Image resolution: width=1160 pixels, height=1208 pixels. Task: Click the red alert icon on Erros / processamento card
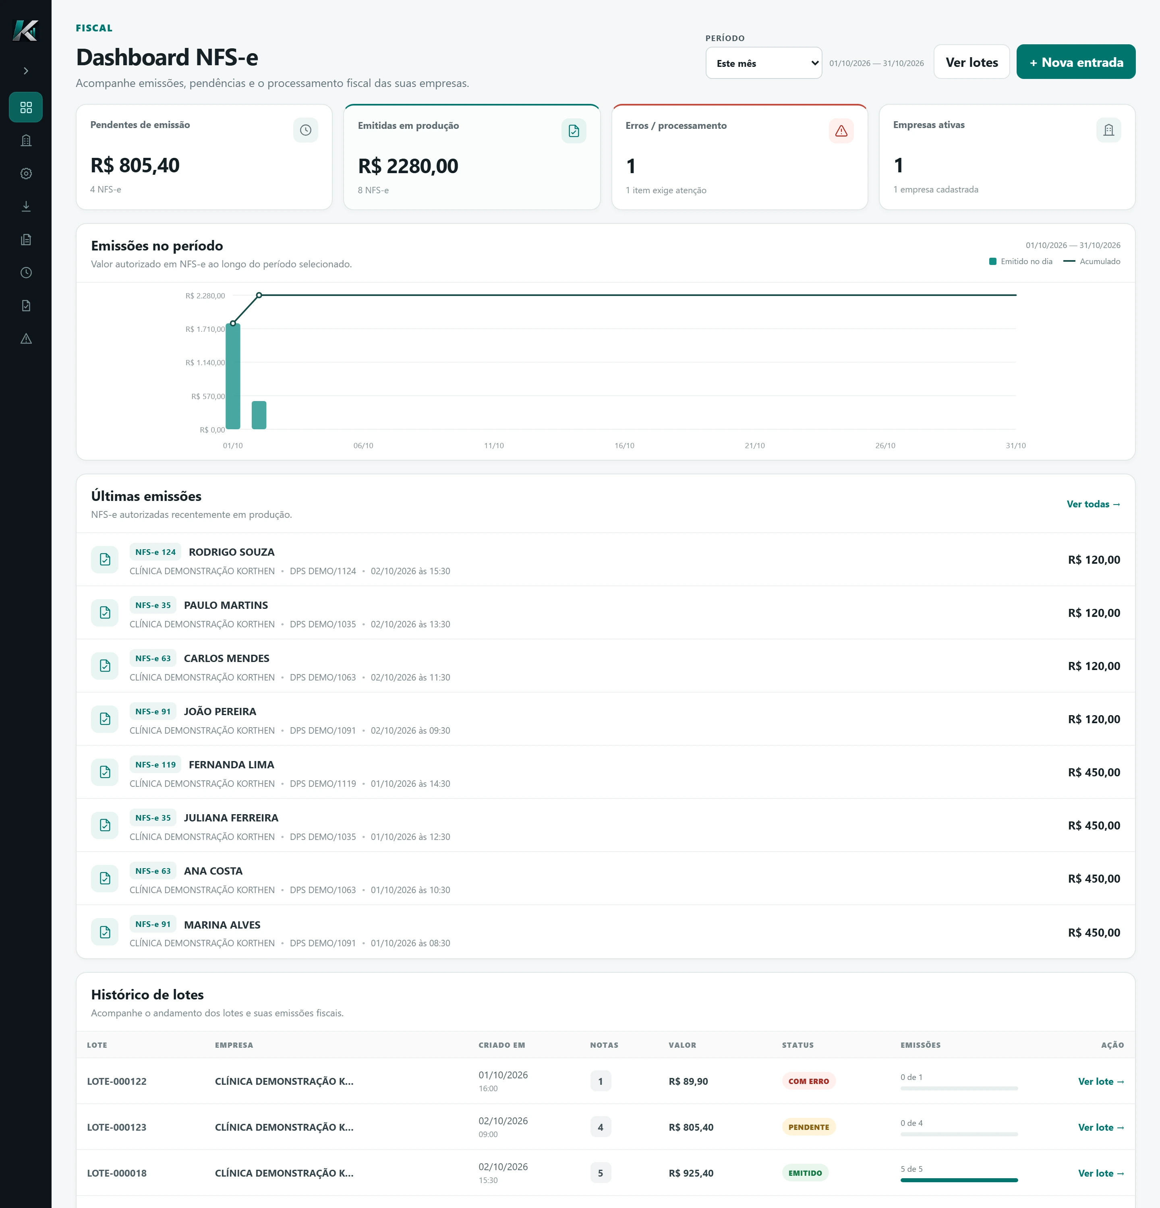coord(841,130)
